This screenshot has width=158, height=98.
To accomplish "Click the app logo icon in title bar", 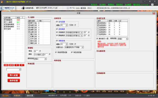I will pos(2,2).
